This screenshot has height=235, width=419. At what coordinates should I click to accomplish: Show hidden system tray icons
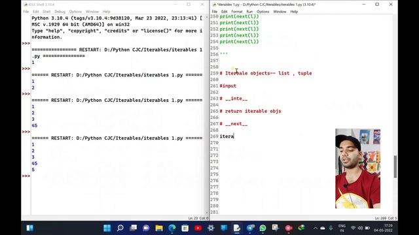pos(316,228)
